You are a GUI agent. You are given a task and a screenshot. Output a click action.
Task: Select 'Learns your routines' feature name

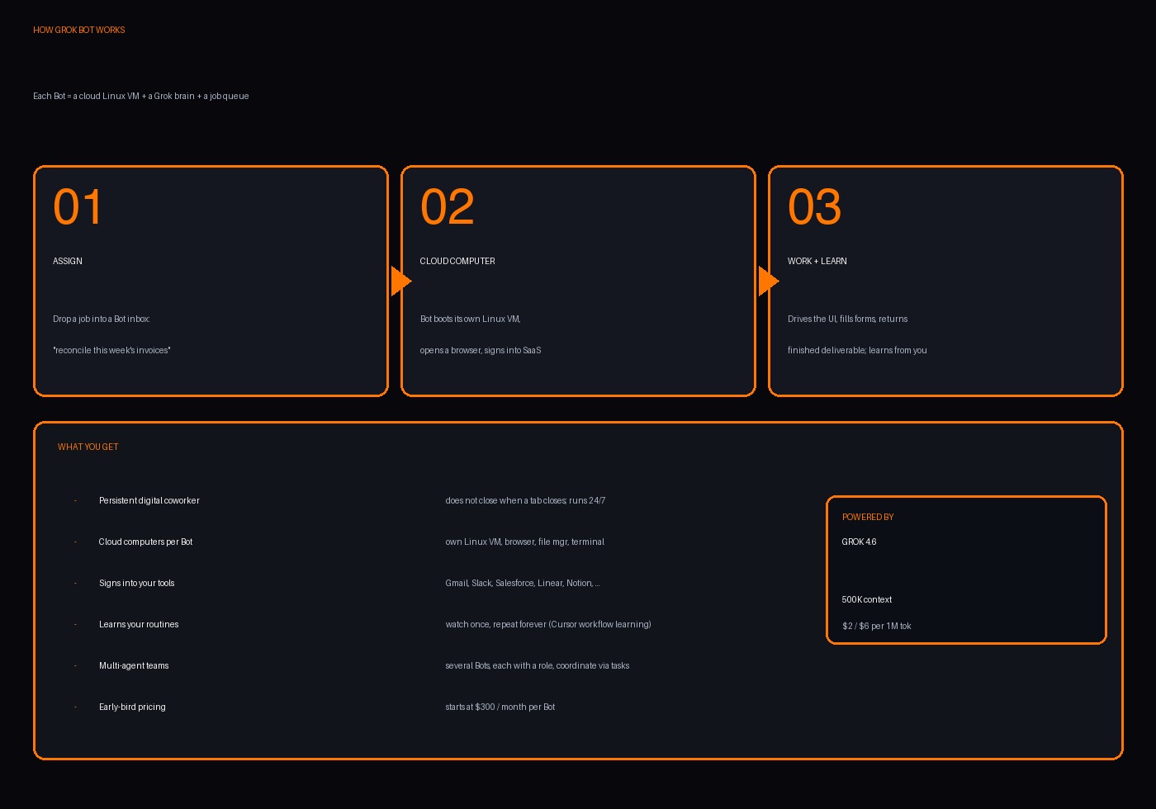click(x=139, y=624)
